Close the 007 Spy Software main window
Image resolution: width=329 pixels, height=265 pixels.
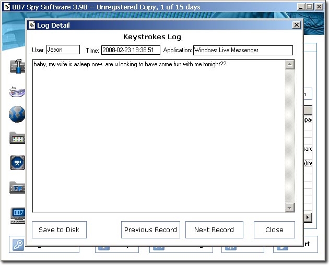319,7
